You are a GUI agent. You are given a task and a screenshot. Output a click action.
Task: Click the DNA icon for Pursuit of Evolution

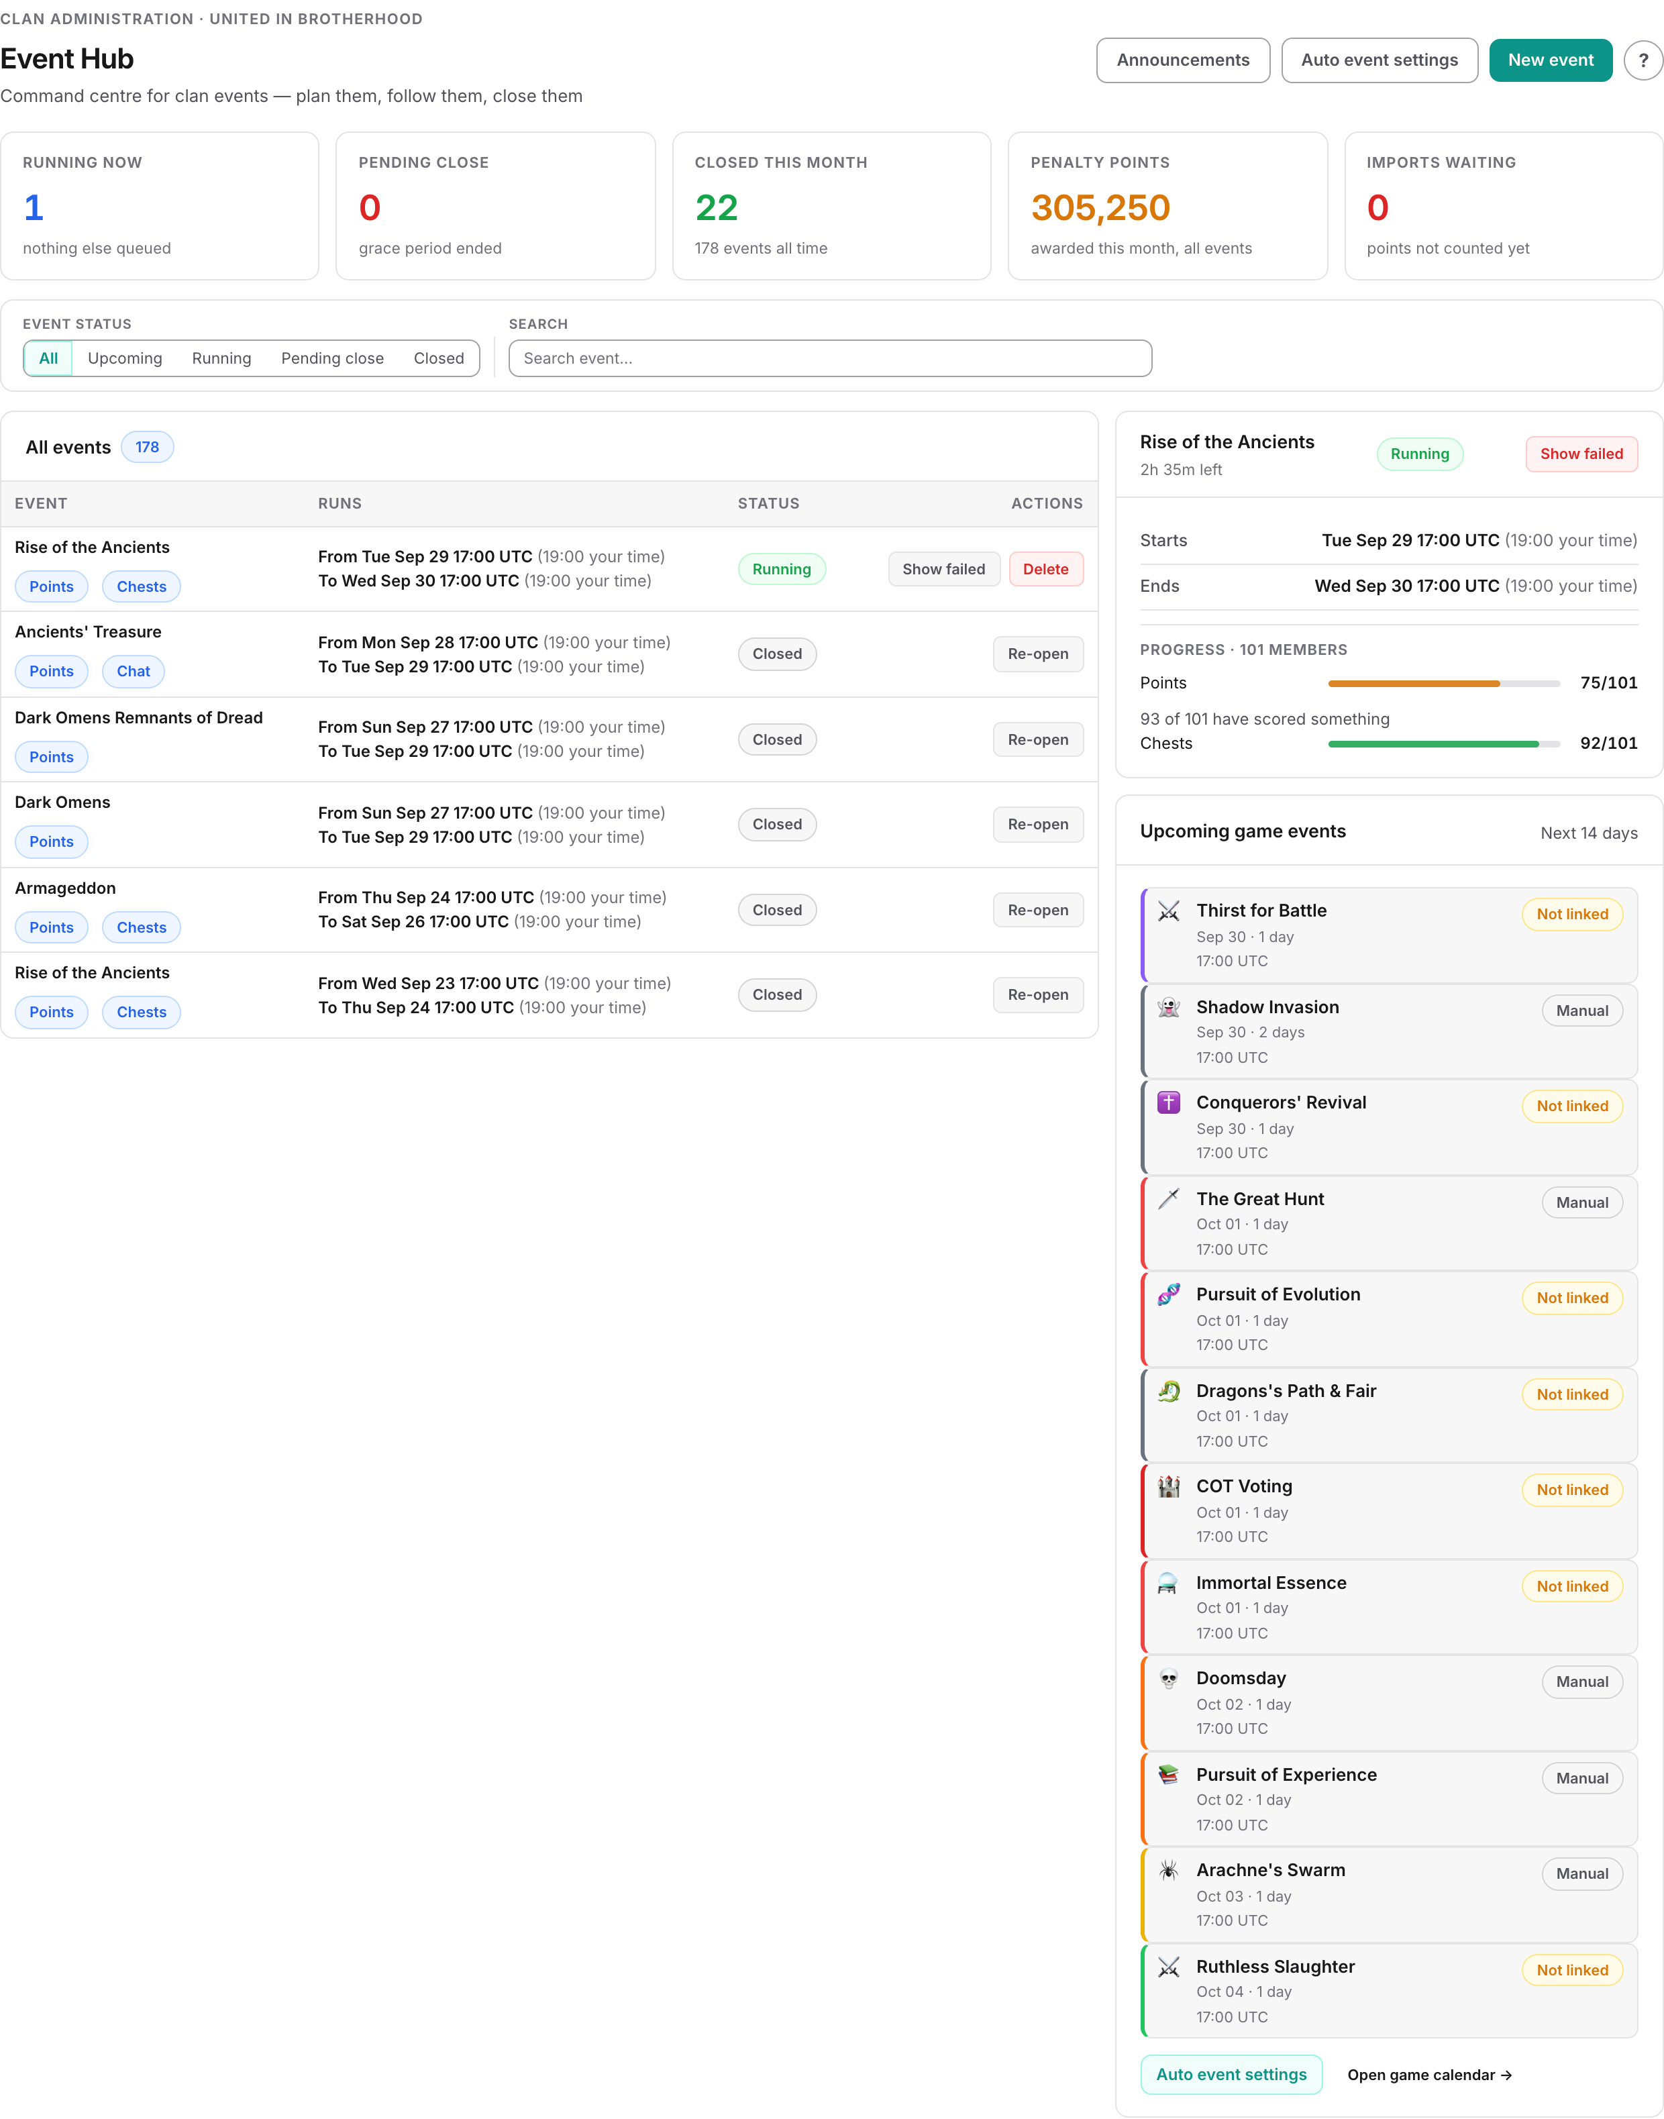[1168, 1295]
